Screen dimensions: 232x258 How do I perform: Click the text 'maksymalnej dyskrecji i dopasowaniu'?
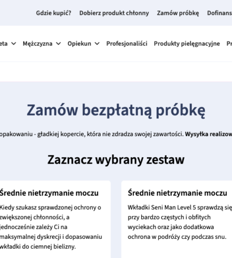51,237
